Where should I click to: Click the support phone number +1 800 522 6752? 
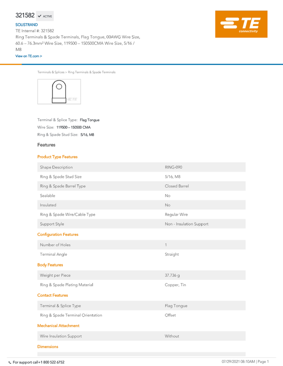pos(51,362)
